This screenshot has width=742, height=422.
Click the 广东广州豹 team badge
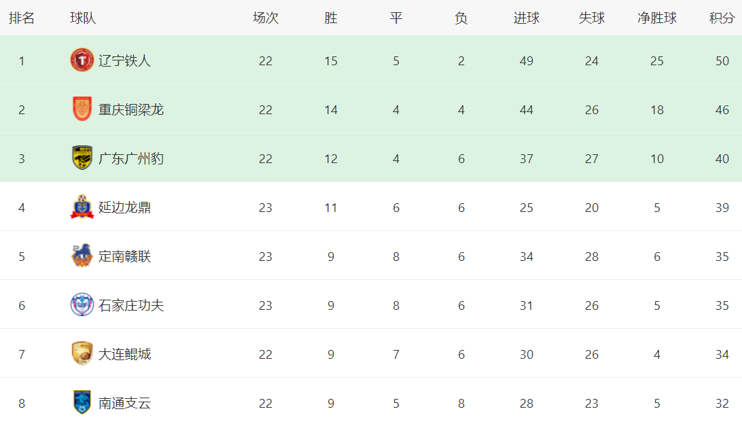[x=82, y=158]
